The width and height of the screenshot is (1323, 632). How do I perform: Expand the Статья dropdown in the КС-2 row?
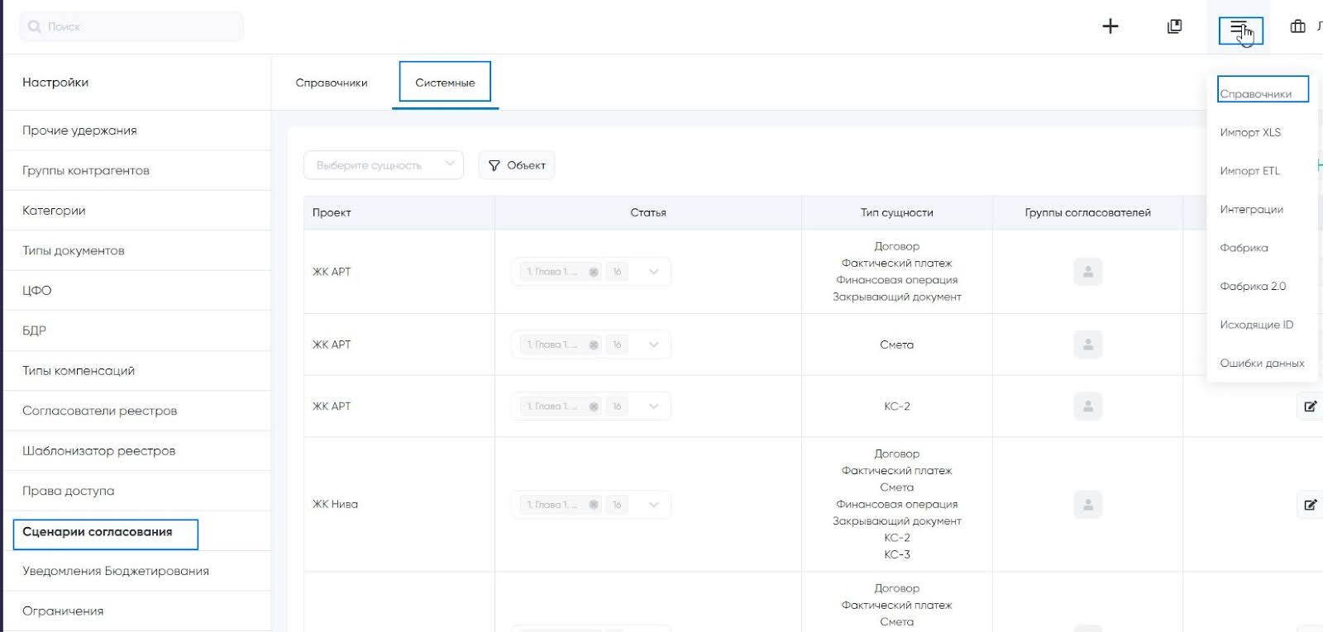pos(654,406)
